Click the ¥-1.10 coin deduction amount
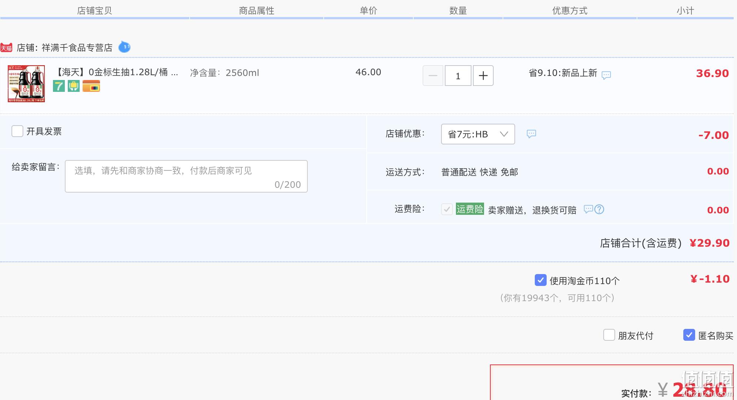 (x=710, y=279)
